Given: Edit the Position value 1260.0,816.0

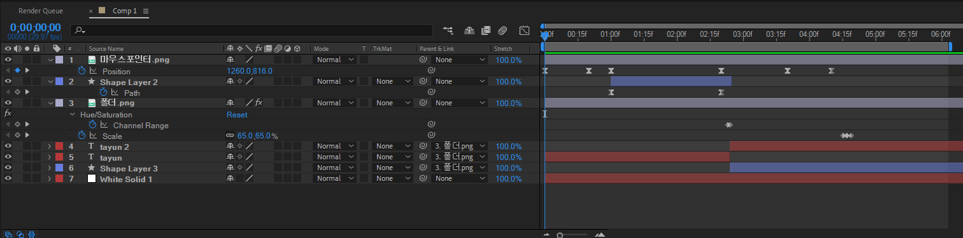Looking at the screenshot, I should tap(250, 70).
